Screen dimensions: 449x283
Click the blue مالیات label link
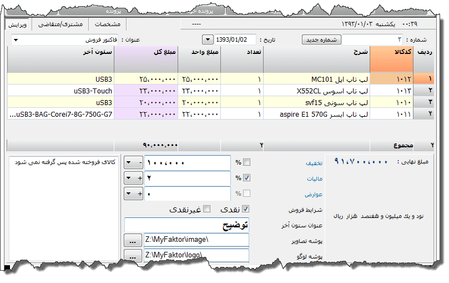[x=314, y=179]
